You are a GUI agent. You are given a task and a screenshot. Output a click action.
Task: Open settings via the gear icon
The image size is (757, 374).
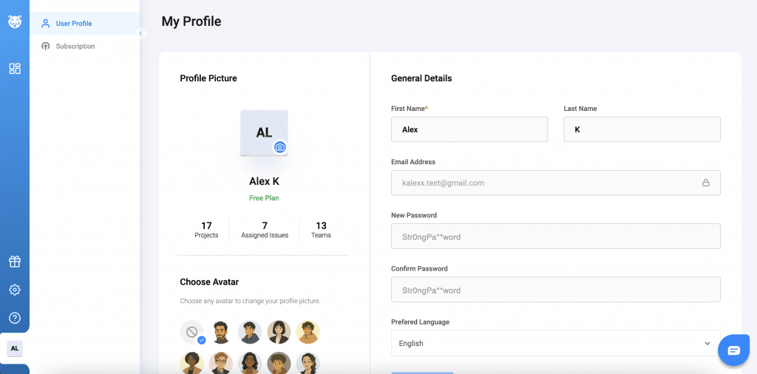click(x=15, y=290)
